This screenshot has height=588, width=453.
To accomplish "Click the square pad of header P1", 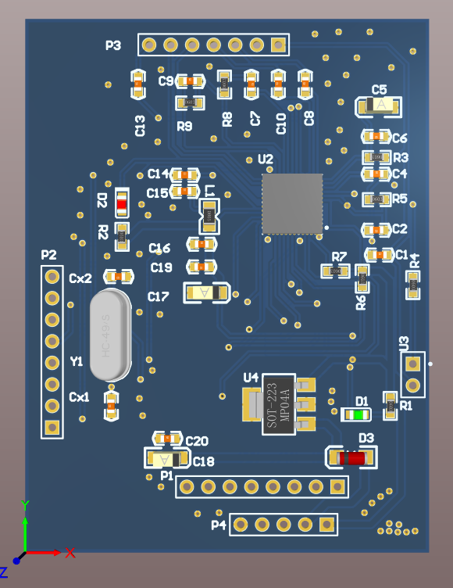I will 337,487.
